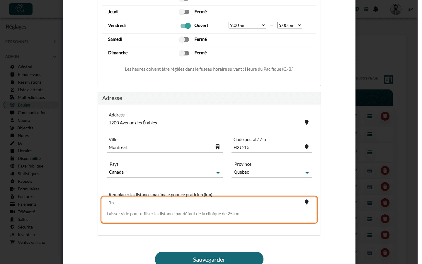Open Vendredi end time dropdown 5:00 pm
The image size is (422, 264).
(290, 26)
